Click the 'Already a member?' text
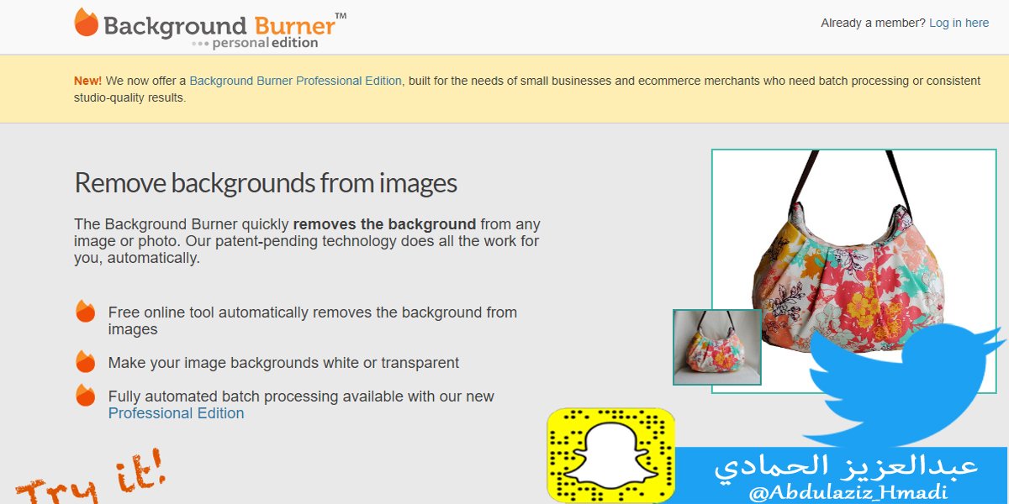This screenshot has width=1009, height=504. pyautogui.click(x=873, y=24)
